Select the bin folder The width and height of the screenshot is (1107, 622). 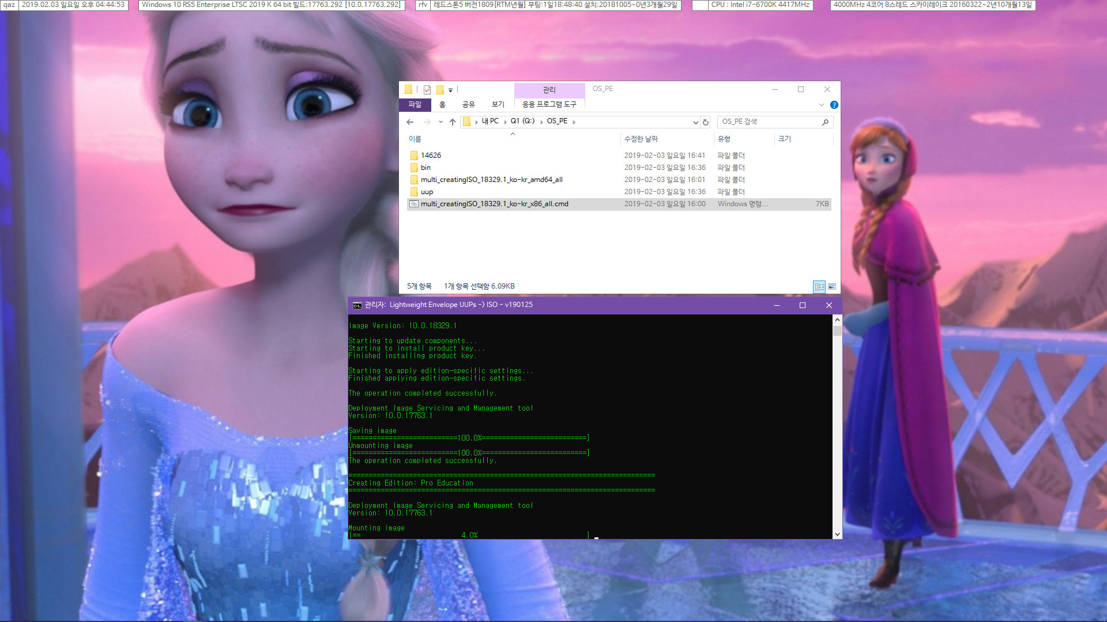[426, 168]
